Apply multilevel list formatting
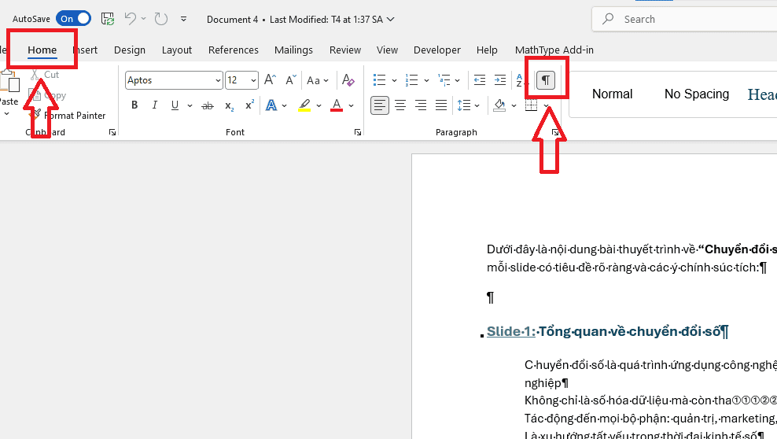This screenshot has width=777, height=439. tap(444, 79)
